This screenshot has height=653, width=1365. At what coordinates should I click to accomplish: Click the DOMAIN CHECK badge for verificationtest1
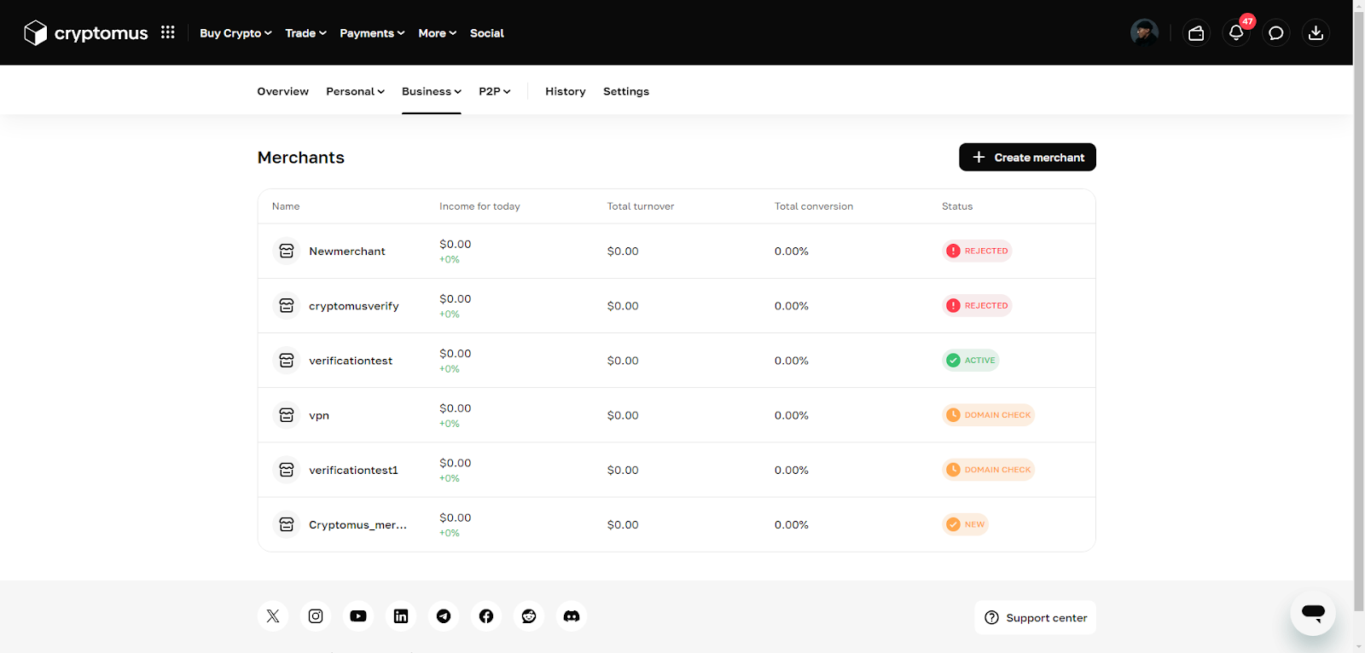[989, 470]
